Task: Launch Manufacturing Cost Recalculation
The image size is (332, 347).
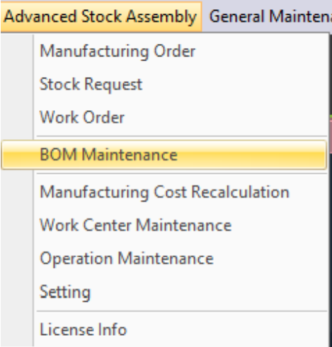Action: click(164, 192)
